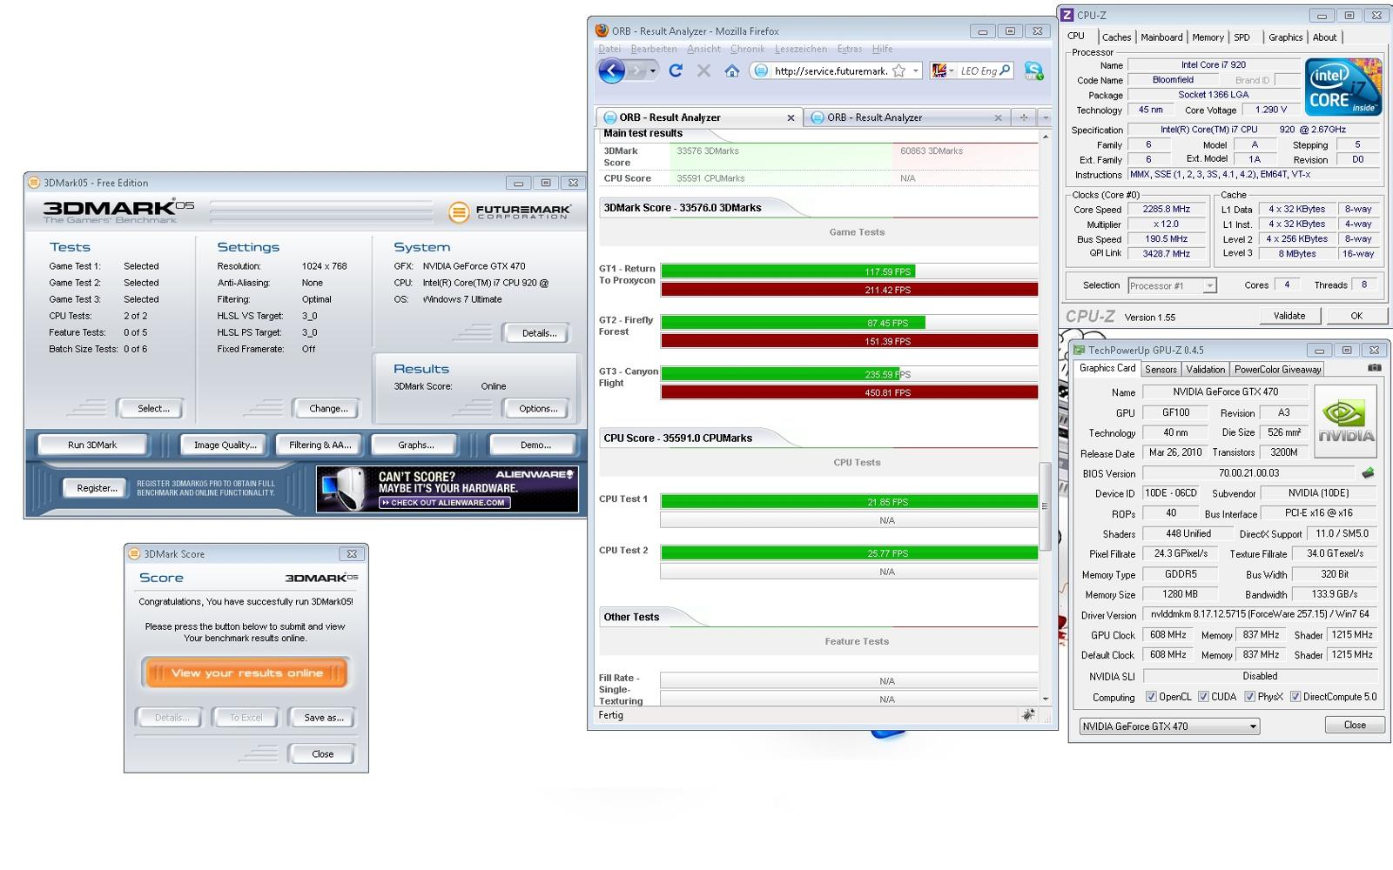Close the second ORB Result Analyzer tab
Viewport: 1393px width, 870px height.
point(998,117)
